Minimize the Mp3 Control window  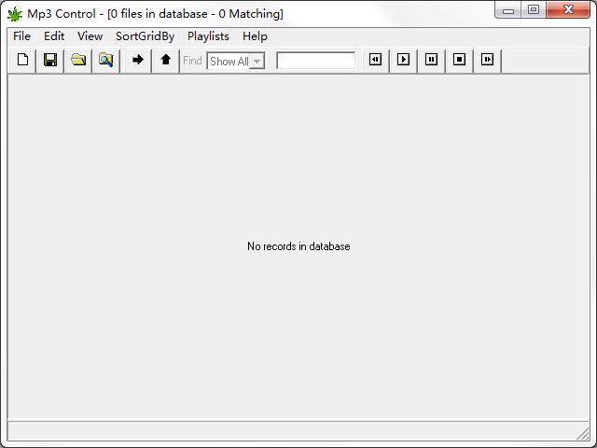click(508, 10)
